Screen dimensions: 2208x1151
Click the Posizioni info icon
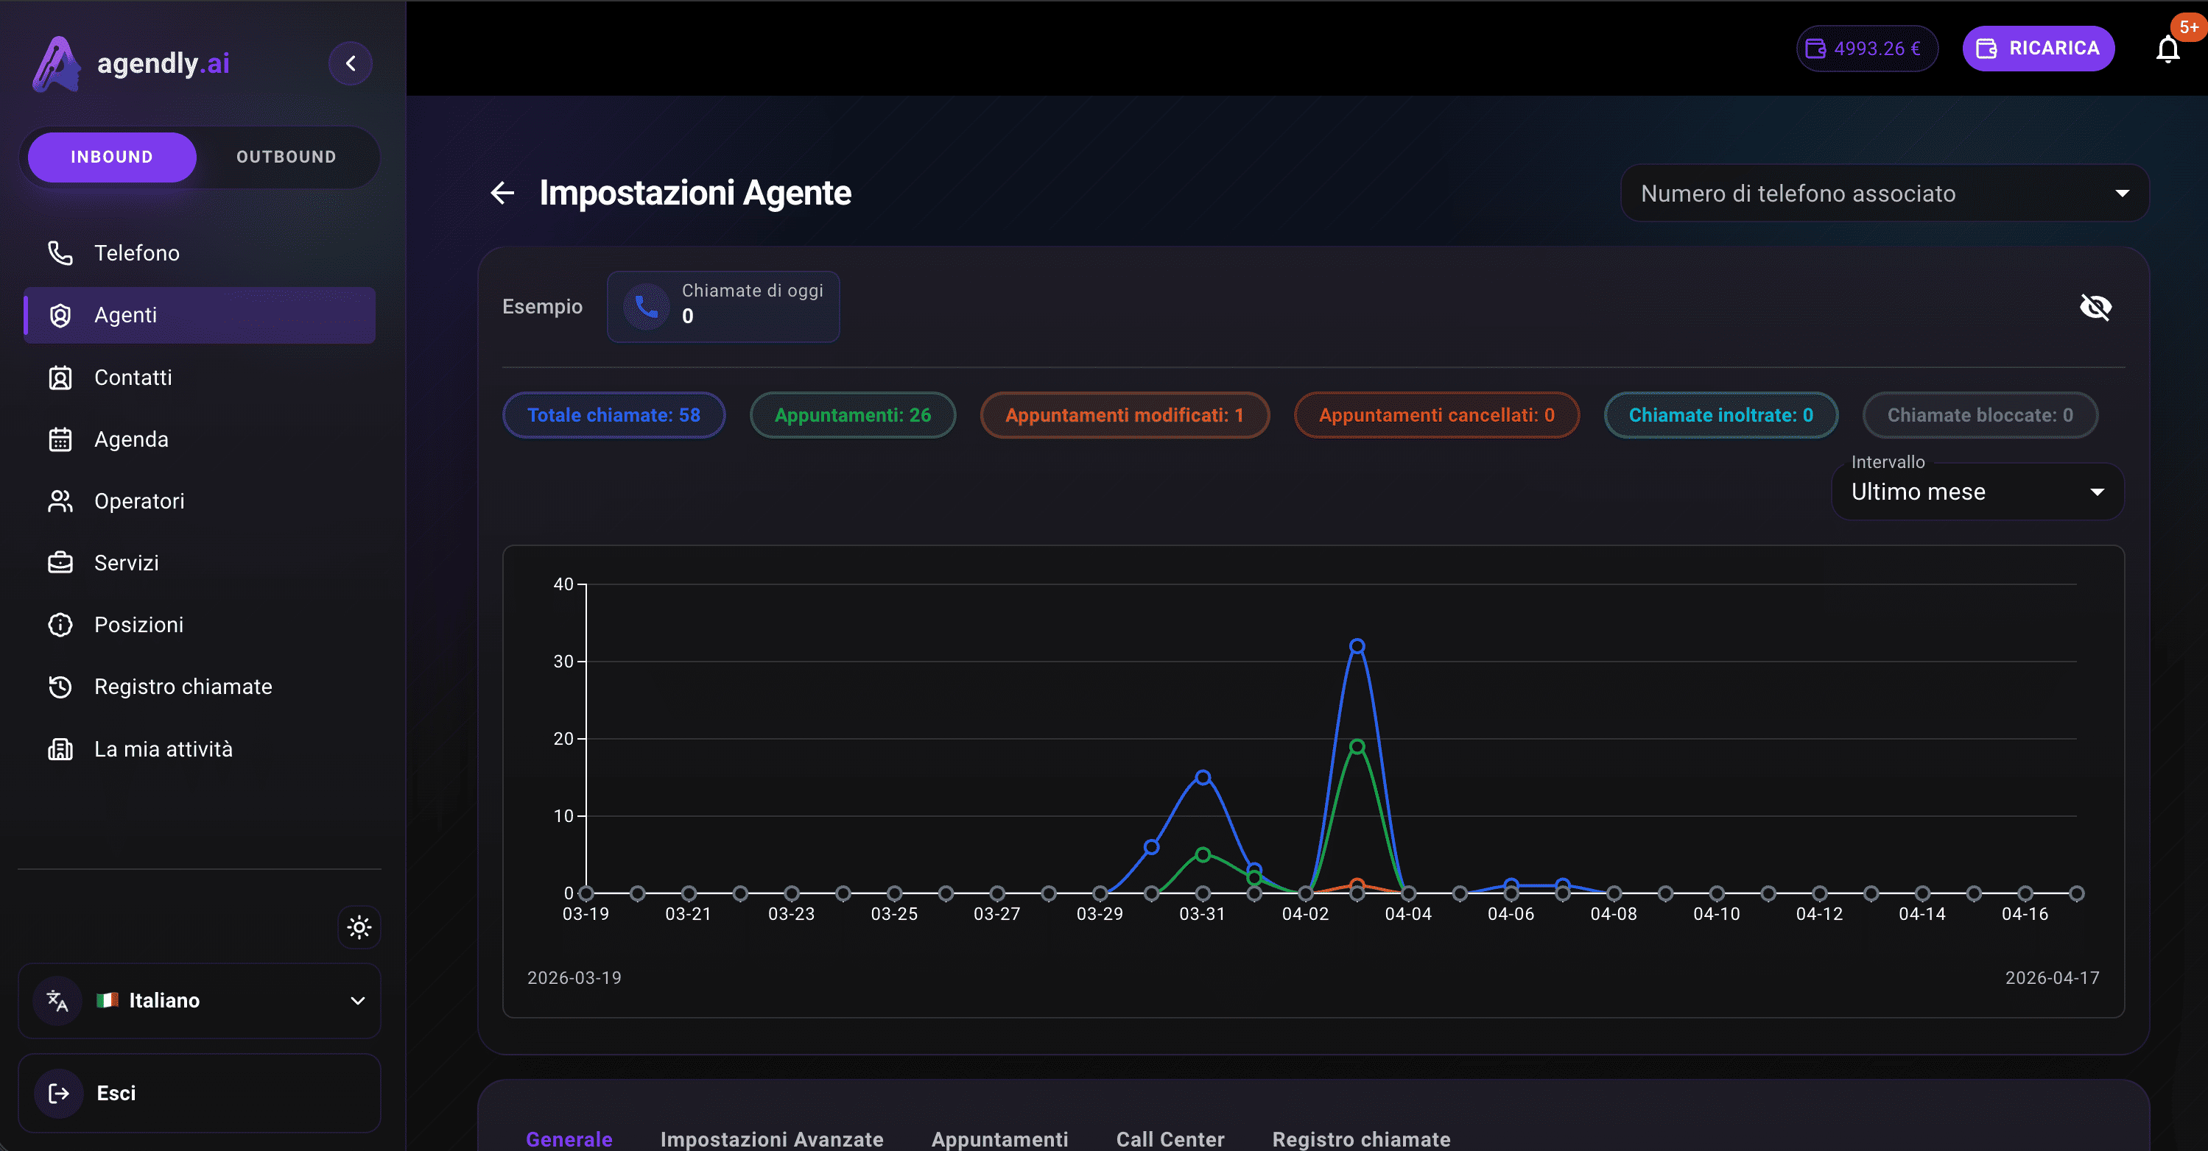(x=60, y=625)
